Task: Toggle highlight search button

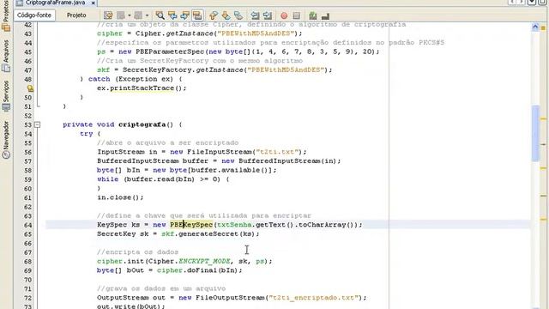Action: [197, 15]
